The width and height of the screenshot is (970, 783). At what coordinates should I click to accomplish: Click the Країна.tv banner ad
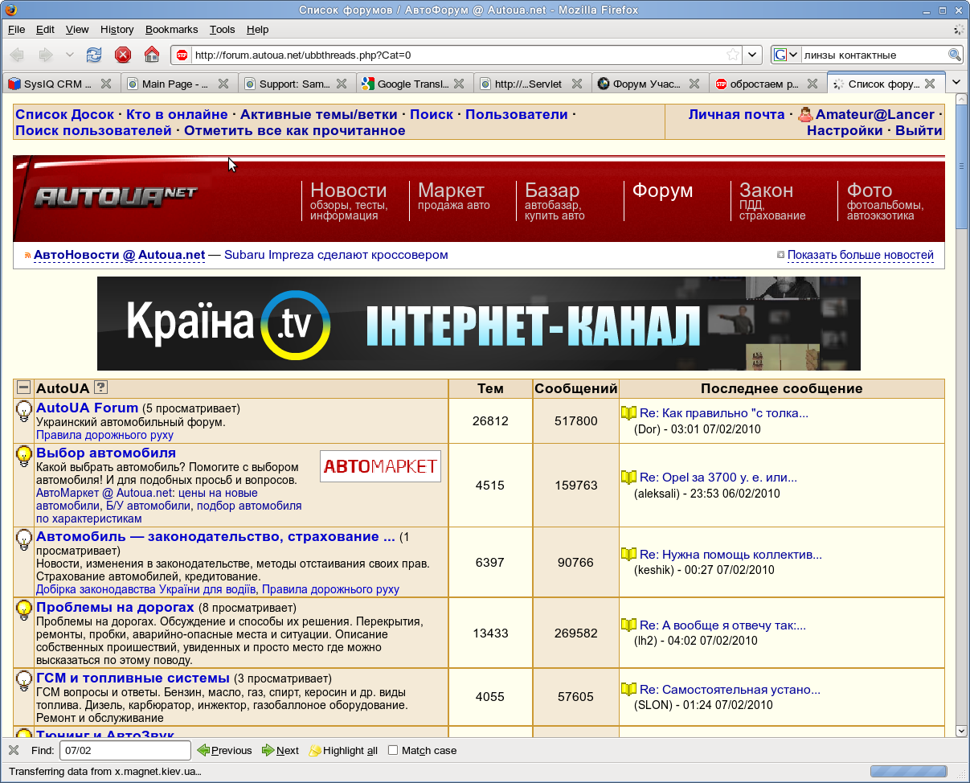coord(478,323)
